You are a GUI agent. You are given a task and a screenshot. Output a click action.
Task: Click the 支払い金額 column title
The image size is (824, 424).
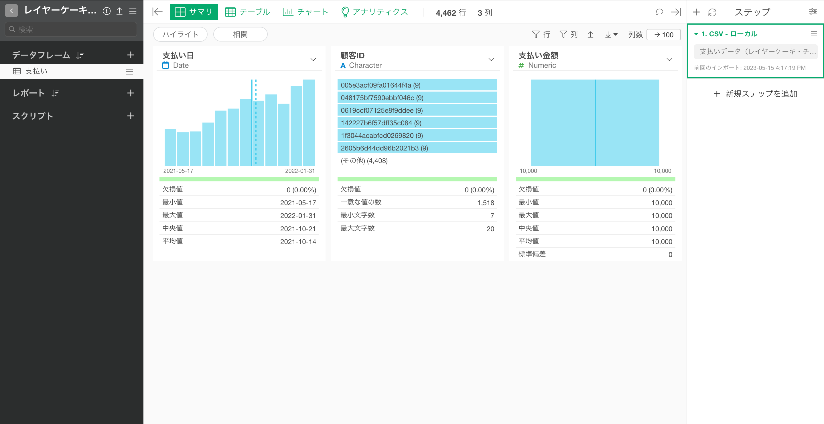538,55
